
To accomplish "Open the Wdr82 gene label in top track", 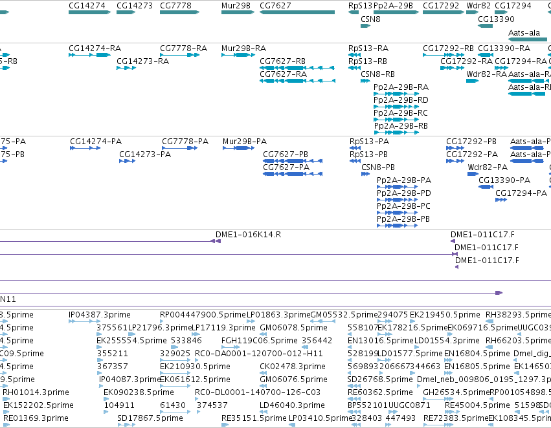I will tap(478, 6).
